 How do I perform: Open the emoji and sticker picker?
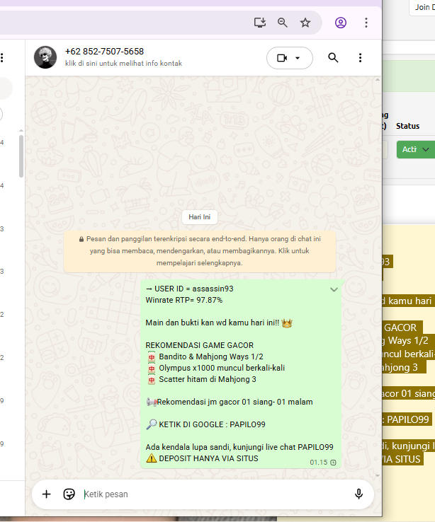pyautogui.click(x=69, y=494)
